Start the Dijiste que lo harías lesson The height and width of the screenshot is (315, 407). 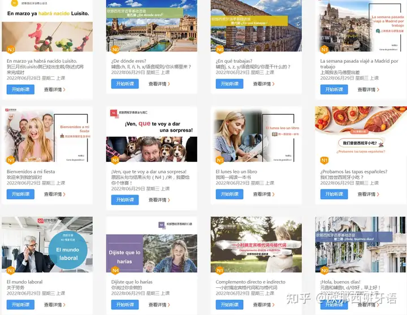pyautogui.click(x=125, y=304)
